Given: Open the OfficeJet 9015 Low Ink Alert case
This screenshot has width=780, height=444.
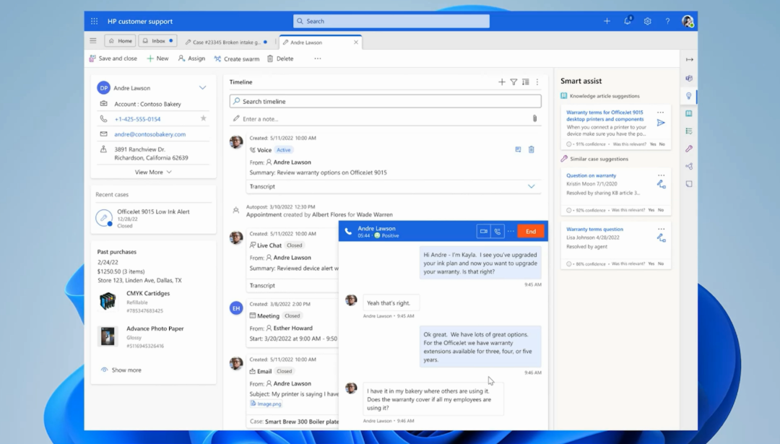Looking at the screenshot, I should (x=153, y=212).
